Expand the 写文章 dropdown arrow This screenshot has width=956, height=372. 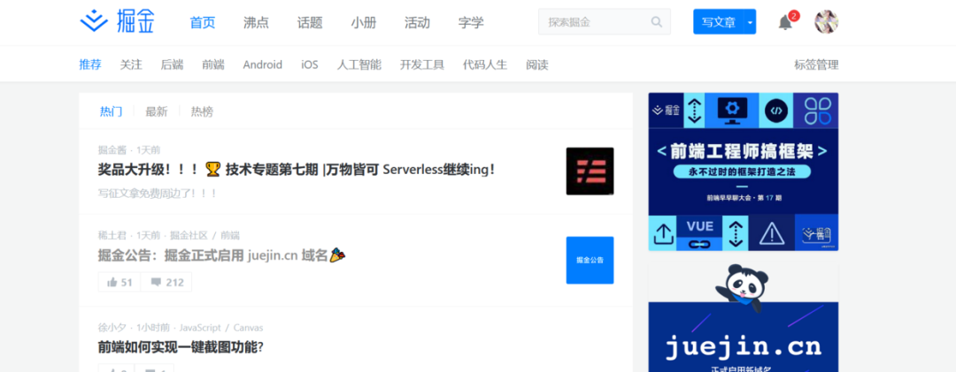pyautogui.click(x=750, y=22)
